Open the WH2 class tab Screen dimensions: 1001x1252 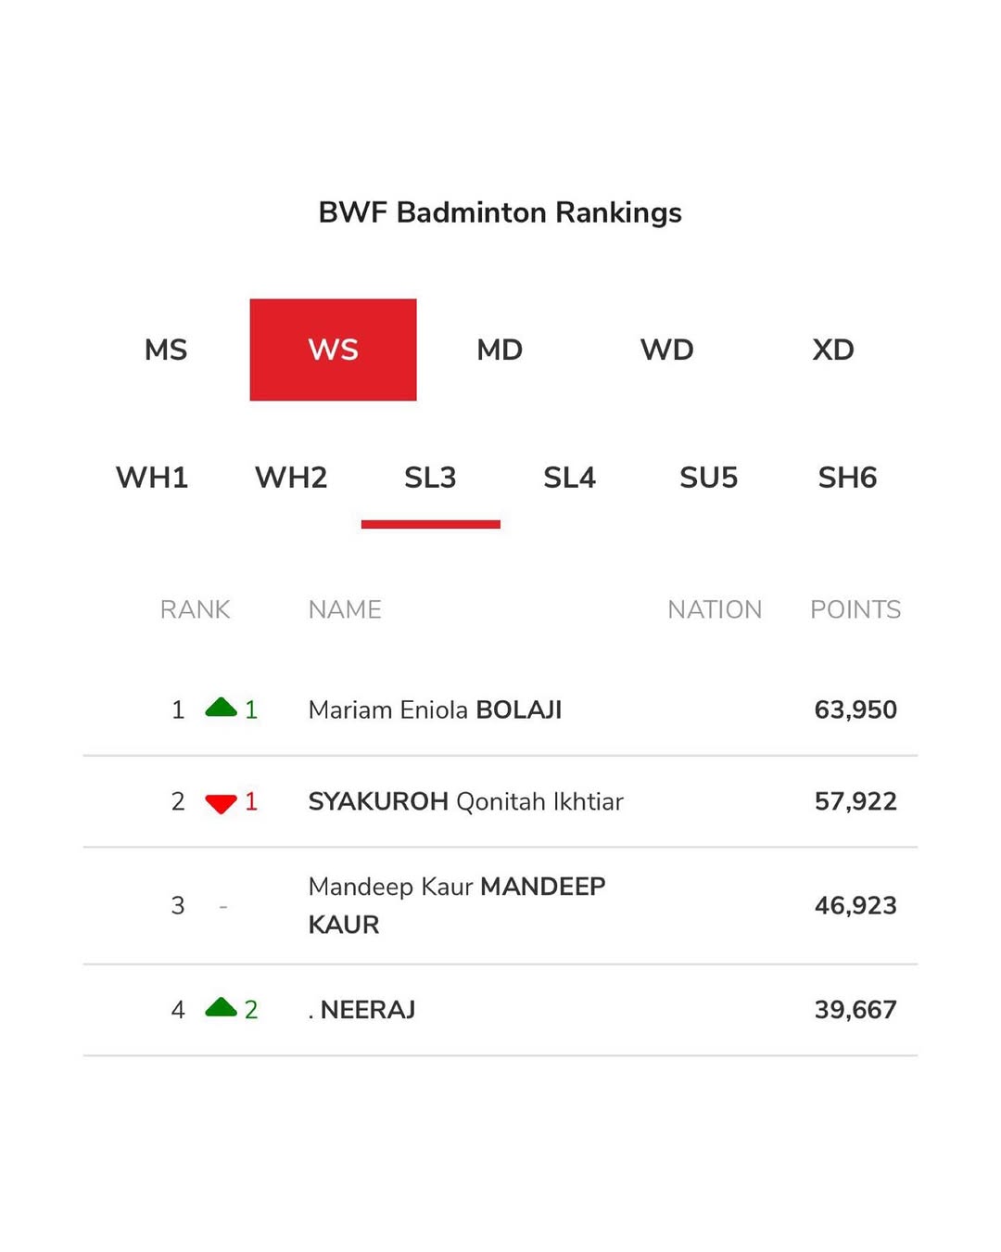coord(291,478)
